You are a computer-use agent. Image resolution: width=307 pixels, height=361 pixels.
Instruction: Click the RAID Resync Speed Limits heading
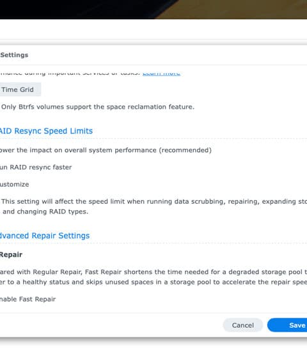pos(46,131)
